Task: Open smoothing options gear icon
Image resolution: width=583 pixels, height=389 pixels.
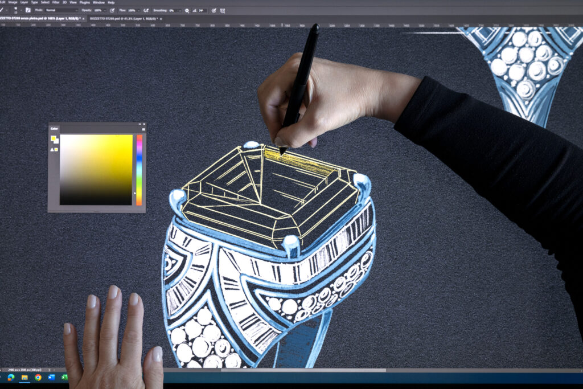Action: pyautogui.click(x=187, y=10)
